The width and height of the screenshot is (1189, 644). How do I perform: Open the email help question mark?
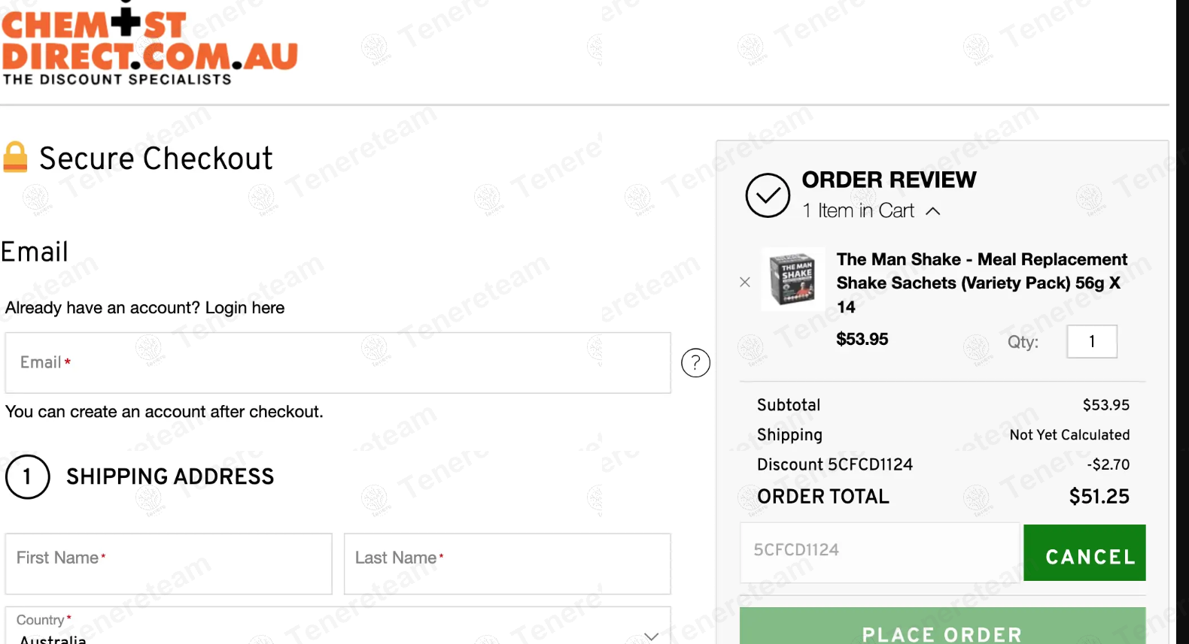point(695,363)
